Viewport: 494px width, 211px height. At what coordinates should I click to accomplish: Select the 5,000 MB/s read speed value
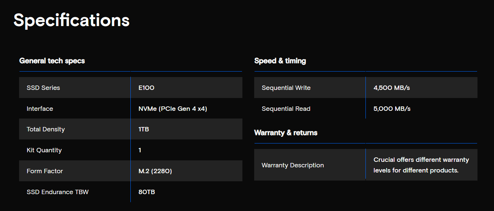tap(392, 109)
